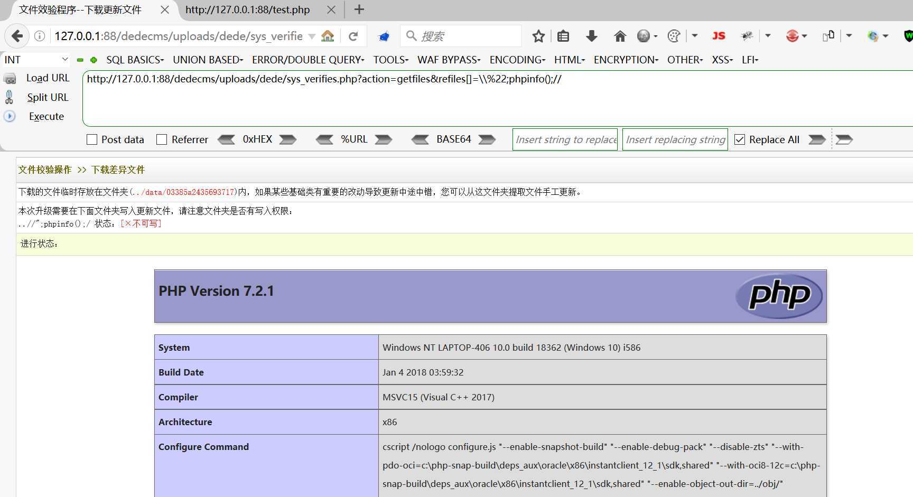Click the red [×不可写] status text
Screen dimensions: 913x497
pyautogui.click(x=141, y=224)
